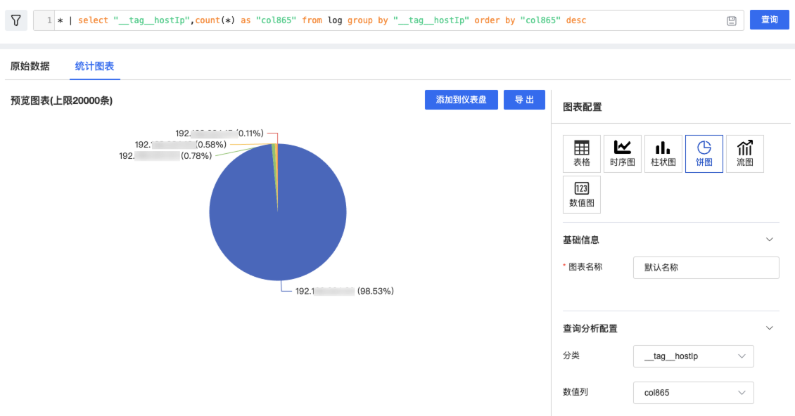Edit the 图表名称 input field

(x=706, y=268)
